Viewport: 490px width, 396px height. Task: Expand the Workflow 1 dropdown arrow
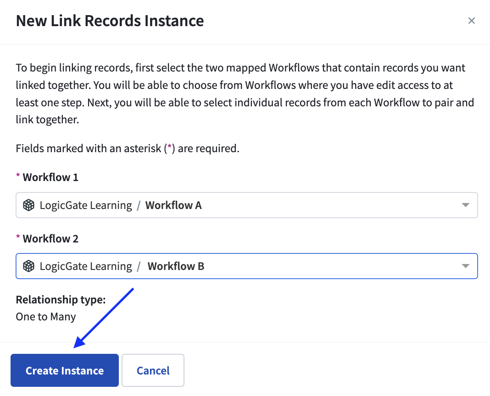pos(465,205)
